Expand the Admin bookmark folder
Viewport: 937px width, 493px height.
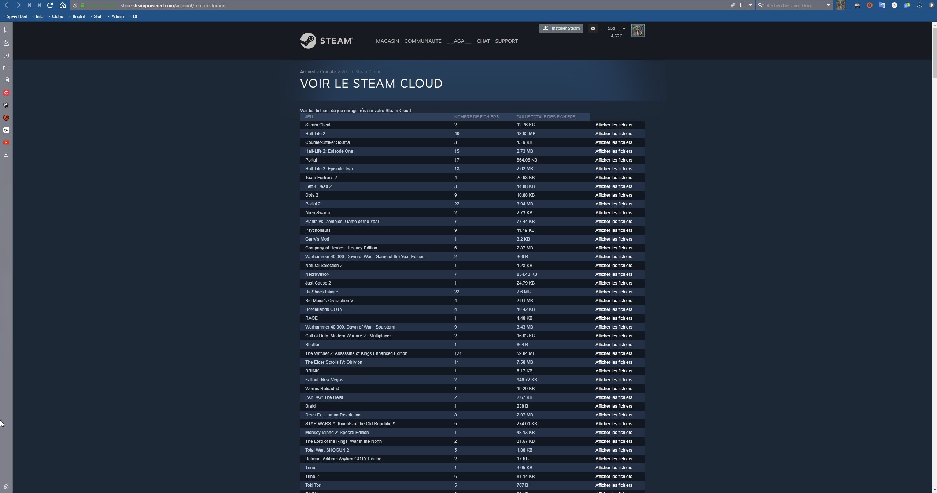point(116,16)
